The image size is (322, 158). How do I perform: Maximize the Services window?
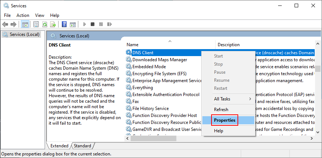(x=296, y=6)
